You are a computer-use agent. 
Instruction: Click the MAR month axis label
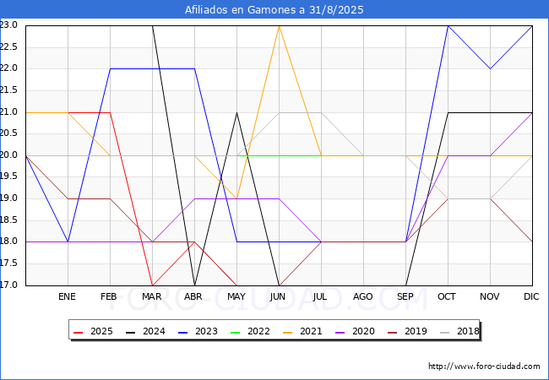pyautogui.click(x=151, y=296)
